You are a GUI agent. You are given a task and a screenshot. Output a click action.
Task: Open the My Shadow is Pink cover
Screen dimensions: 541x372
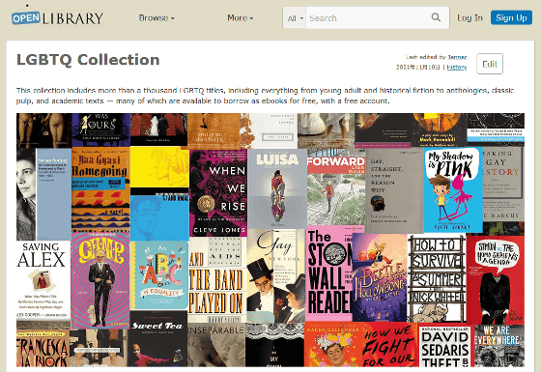[x=453, y=189]
